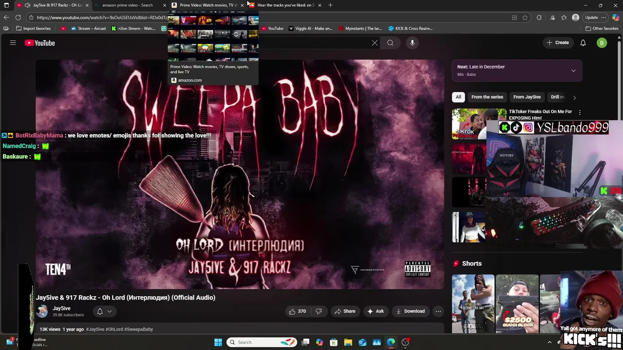Open the 'Viggle AI' bookmark
This screenshot has height=350, width=623.
[310, 28]
